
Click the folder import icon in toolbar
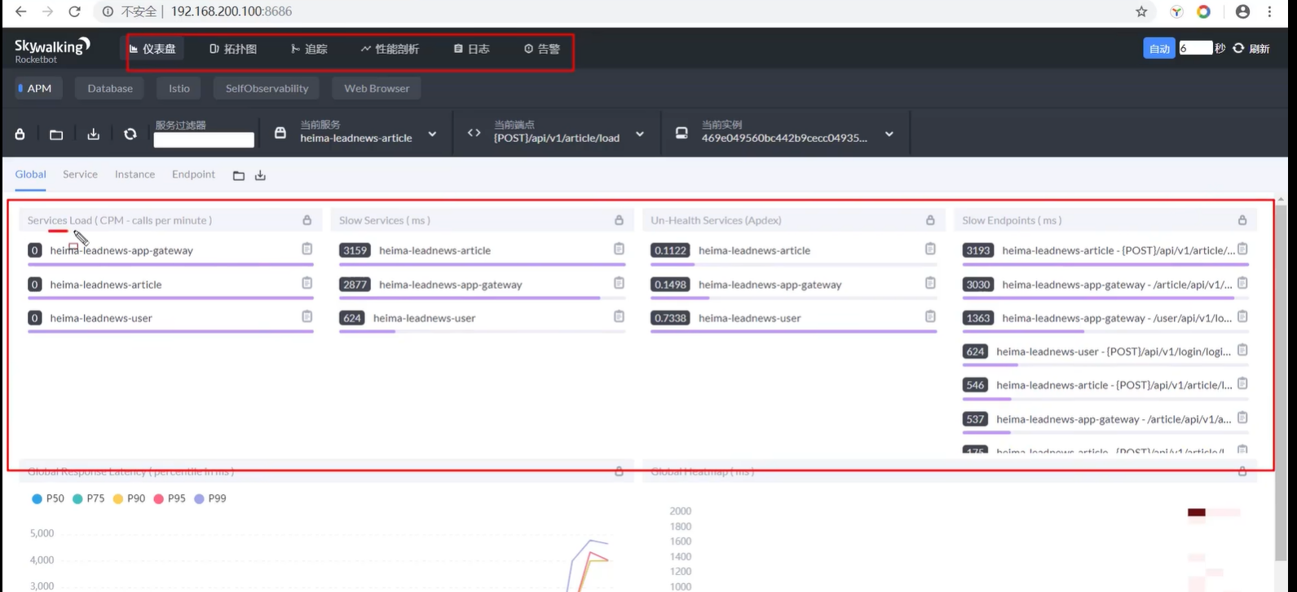coord(56,134)
